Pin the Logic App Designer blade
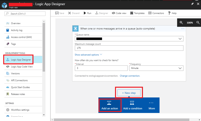Screen dimensions: 201x121 [x=192, y=4]
